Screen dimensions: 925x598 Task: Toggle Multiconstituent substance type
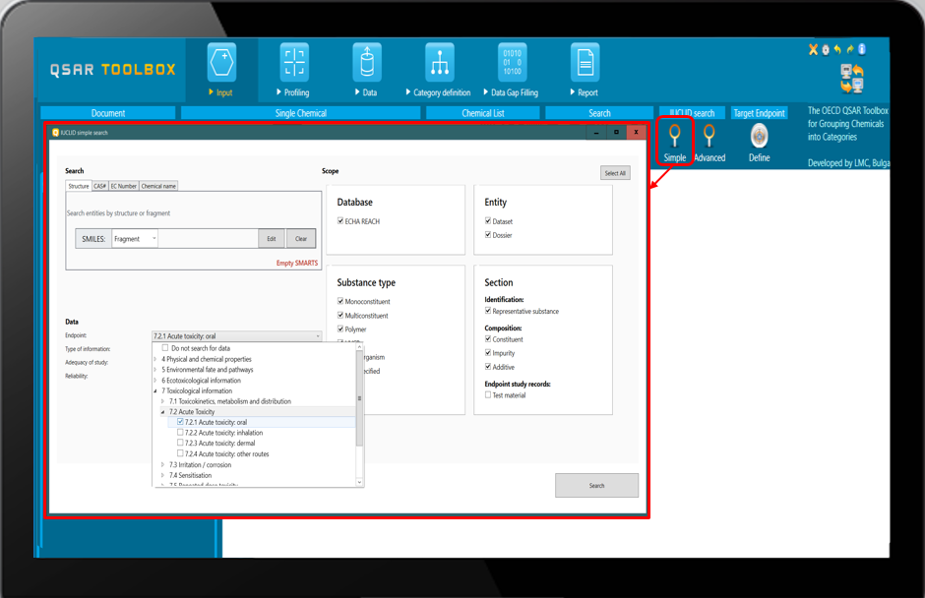[340, 315]
